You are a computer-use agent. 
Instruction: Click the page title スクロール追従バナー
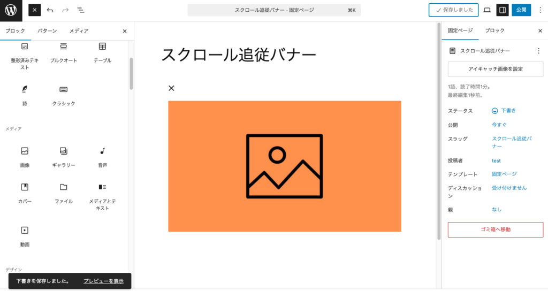(239, 55)
